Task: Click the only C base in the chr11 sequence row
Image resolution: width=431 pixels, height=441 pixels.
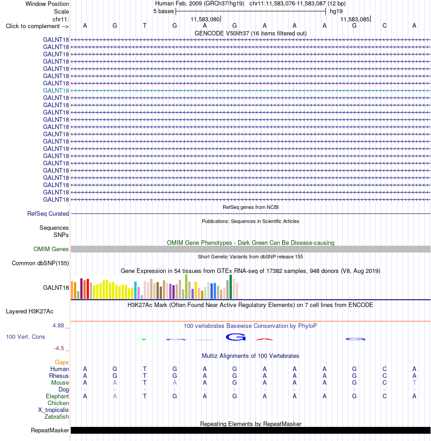Action: [384, 25]
